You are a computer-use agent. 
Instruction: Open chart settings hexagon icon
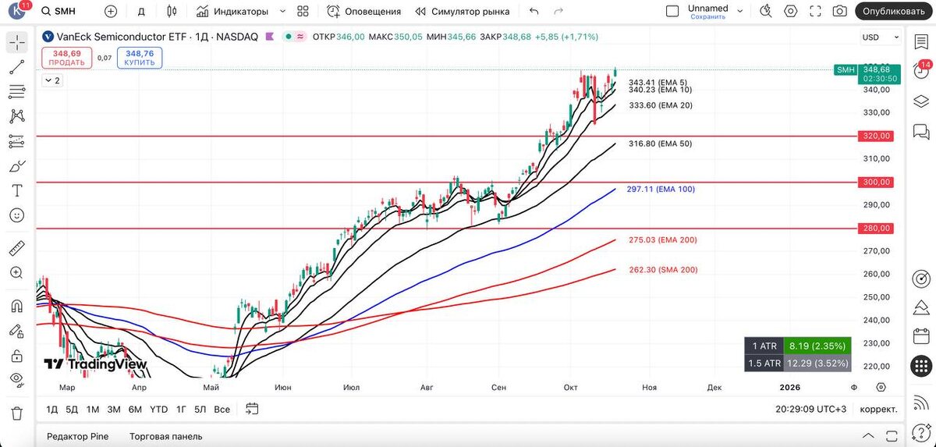coord(791,12)
